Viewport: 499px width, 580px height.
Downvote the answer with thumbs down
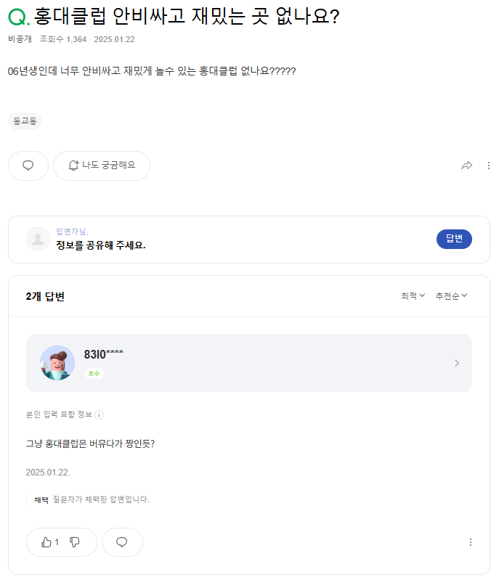(75, 542)
